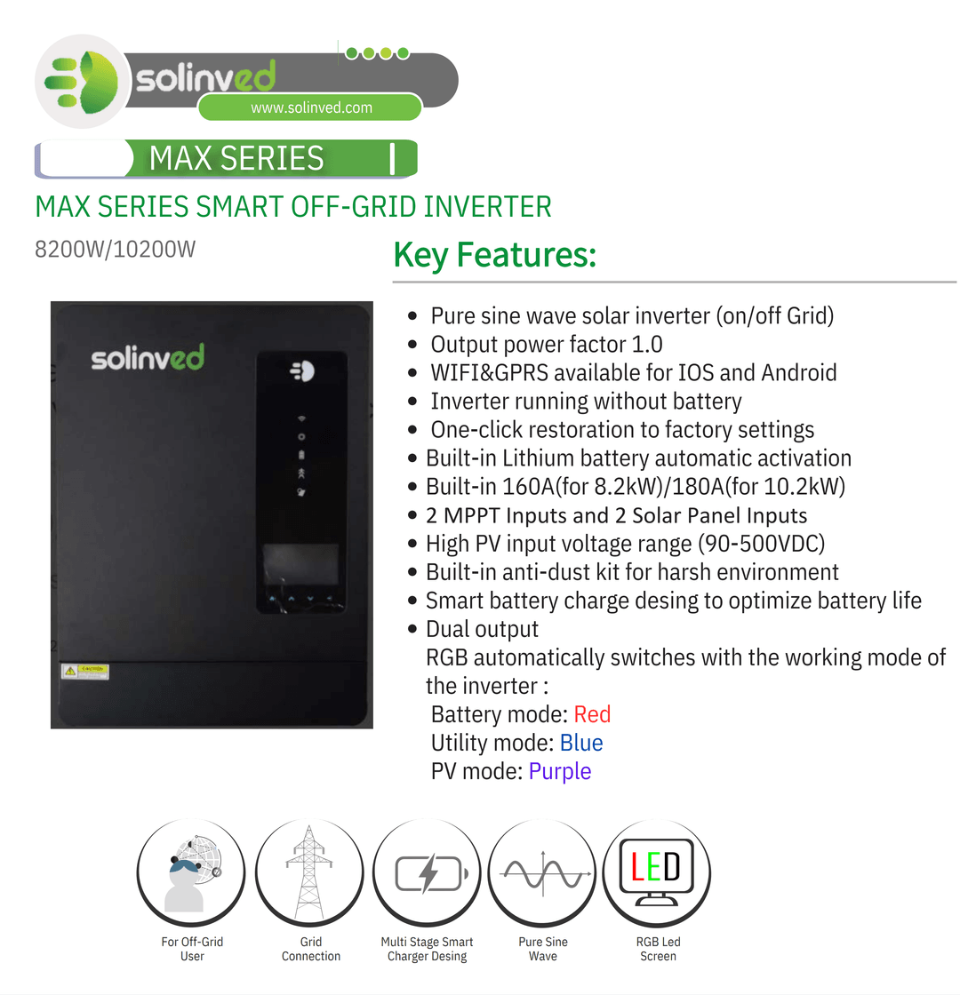Click the red Battery mode color word

[x=592, y=714]
